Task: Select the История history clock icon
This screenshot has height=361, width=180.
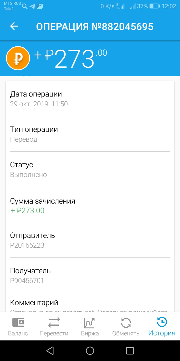Action: 162,322
